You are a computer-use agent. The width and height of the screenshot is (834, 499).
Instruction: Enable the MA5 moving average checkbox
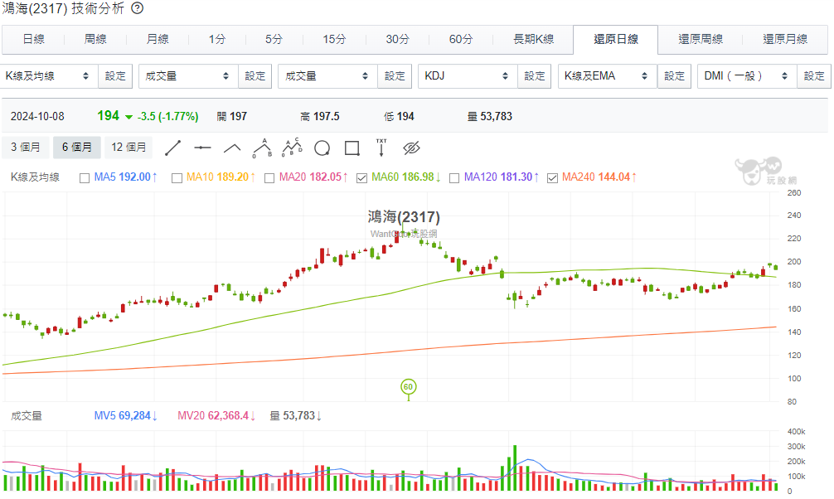pos(84,177)
